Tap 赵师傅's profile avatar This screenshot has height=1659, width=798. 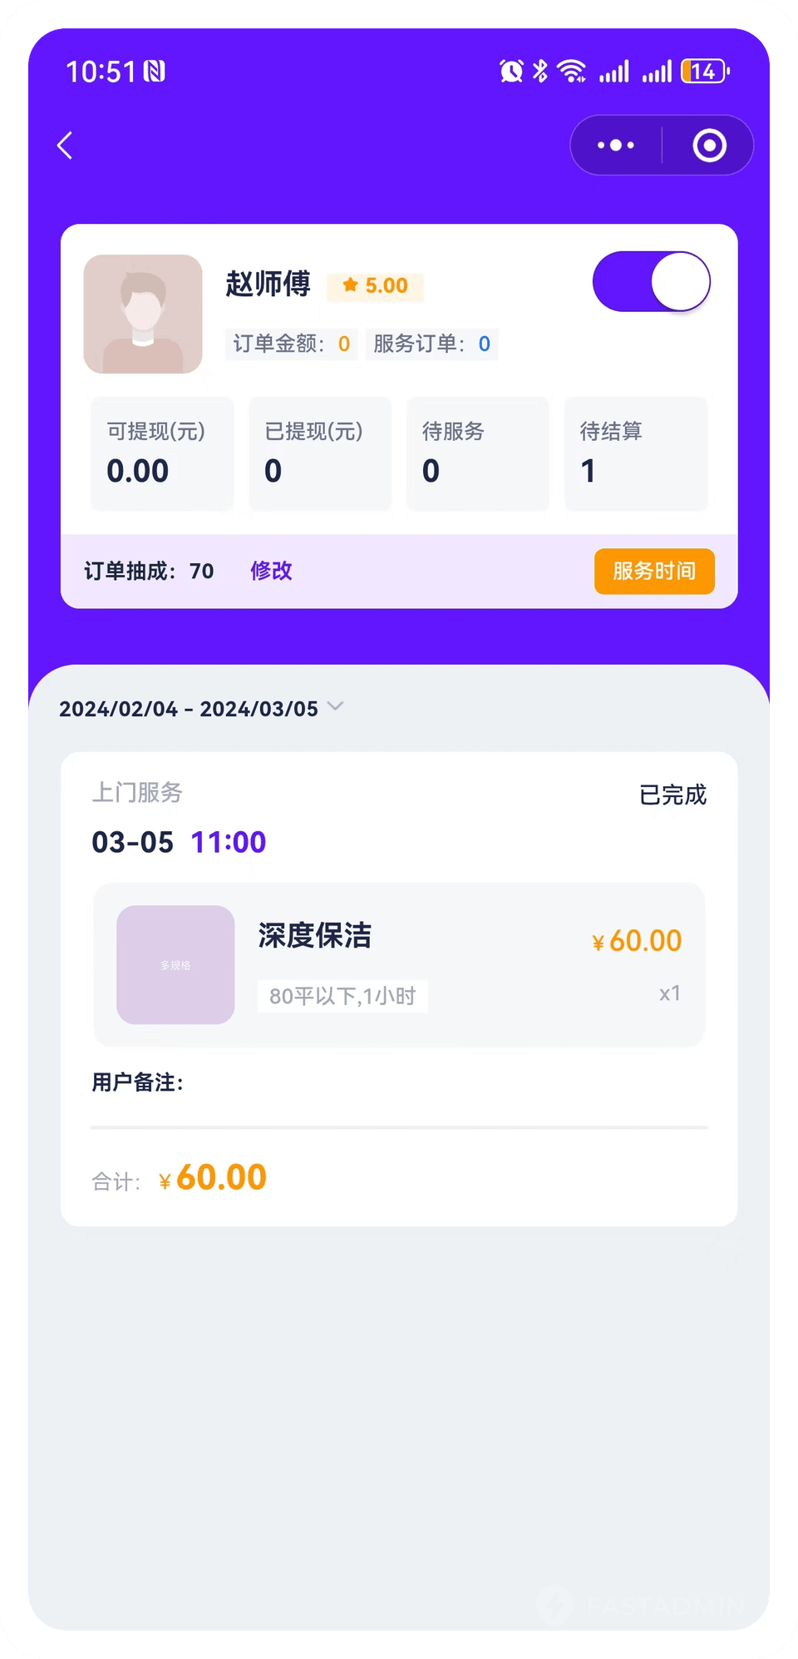click(143, 314)
